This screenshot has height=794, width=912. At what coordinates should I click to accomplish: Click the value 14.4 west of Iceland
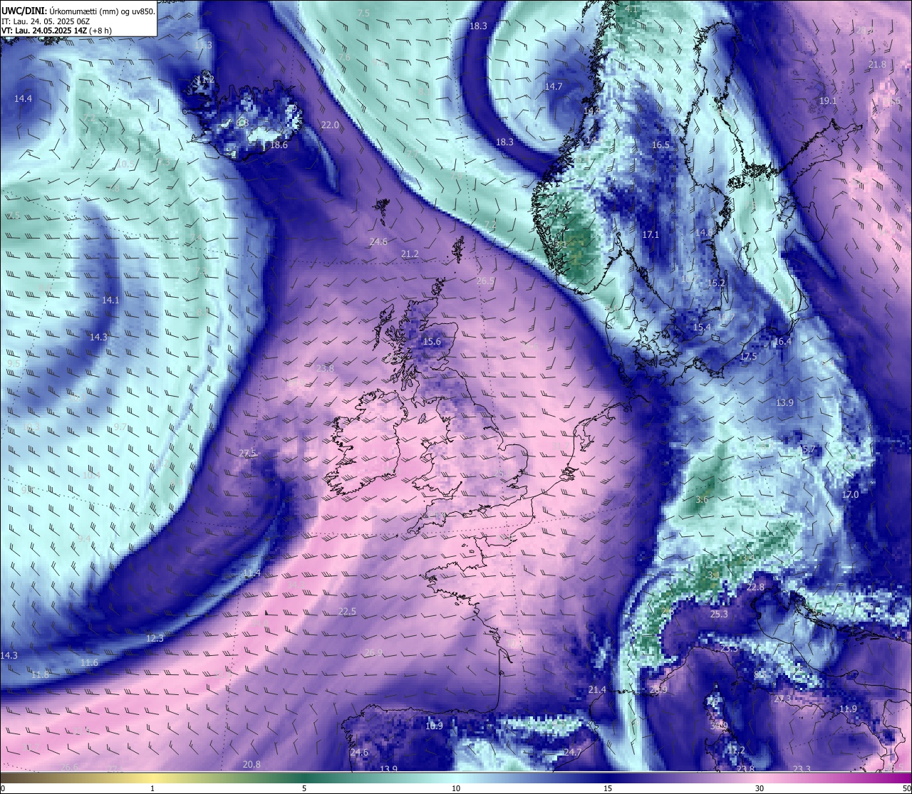(24, 98)
